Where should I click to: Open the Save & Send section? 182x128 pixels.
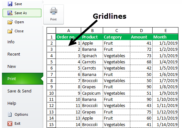point(19,91)
